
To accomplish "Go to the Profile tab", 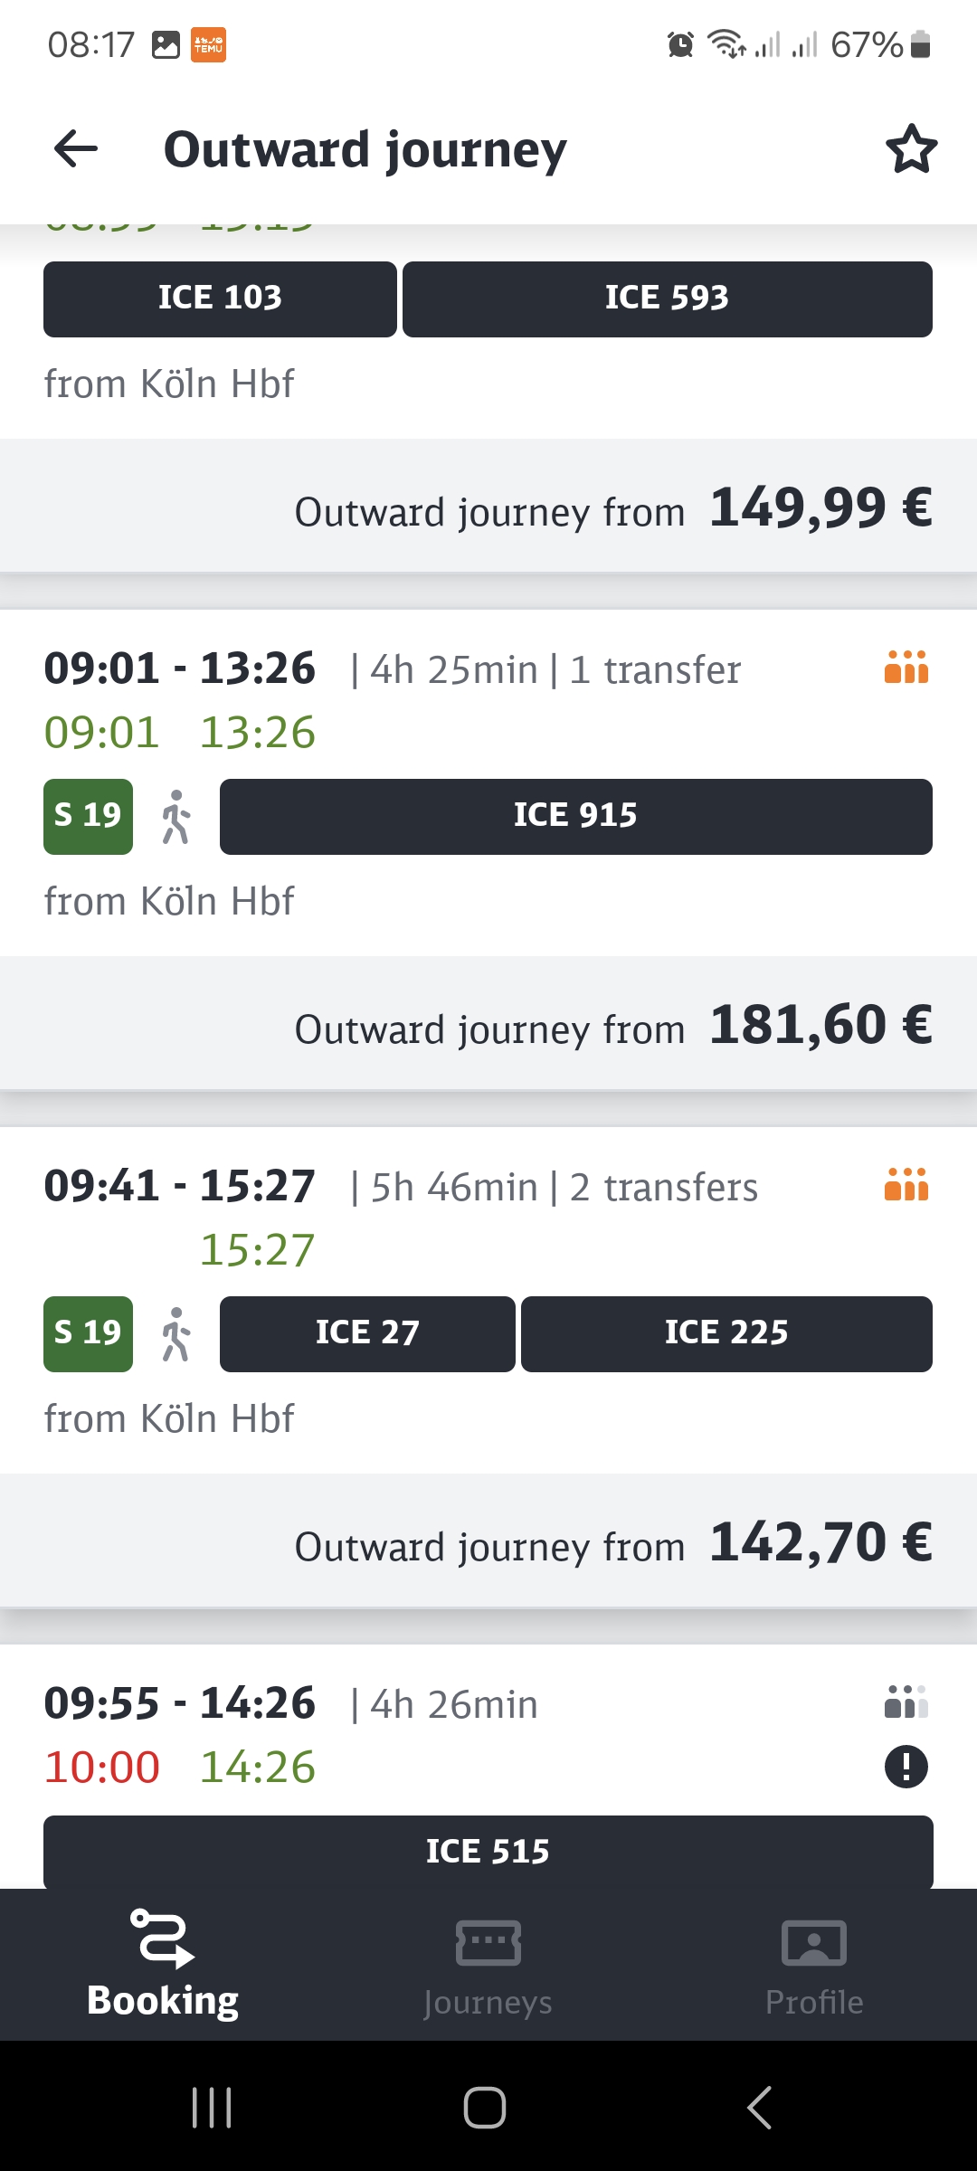I will pos(814,1965).
